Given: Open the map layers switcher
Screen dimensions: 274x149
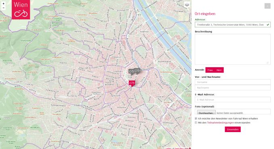Looking at the screenshot, I should pyautogui.click(x=187, y=5).
